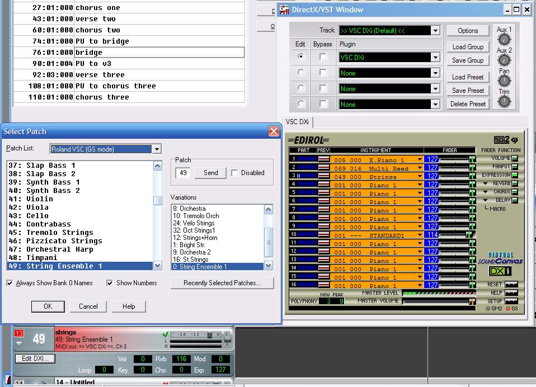Uncheck the Show Numbers checkbox

tap(110, 283)
